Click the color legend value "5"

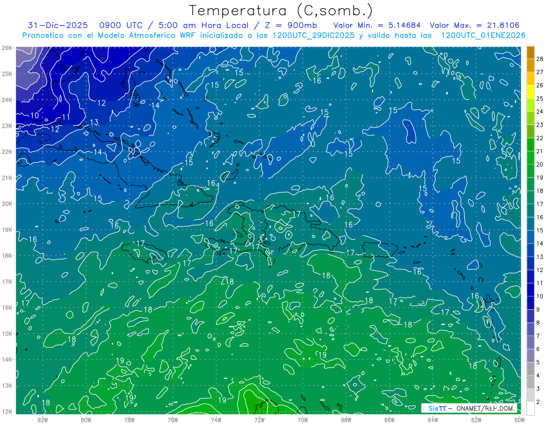pyautogui.click(x=538, y=363)
